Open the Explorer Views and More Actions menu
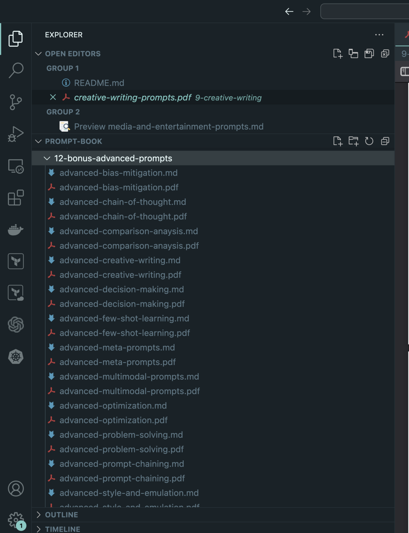 (379, 35)
